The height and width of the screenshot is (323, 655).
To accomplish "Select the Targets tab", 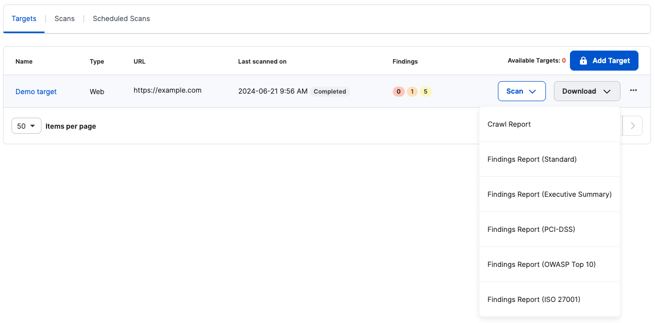I will coord(24,19).
